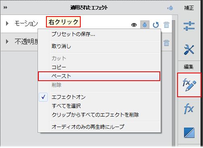Reset the モーション effect

coord(156,25)
